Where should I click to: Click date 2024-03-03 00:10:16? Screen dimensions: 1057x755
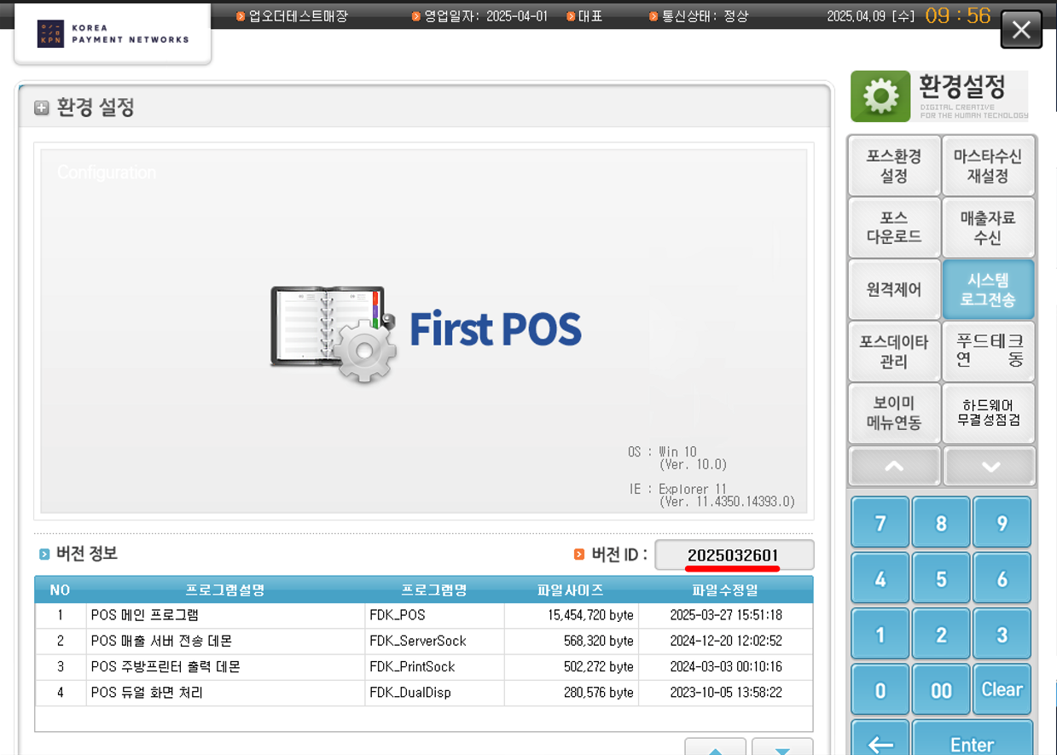(x=726, y=666)
